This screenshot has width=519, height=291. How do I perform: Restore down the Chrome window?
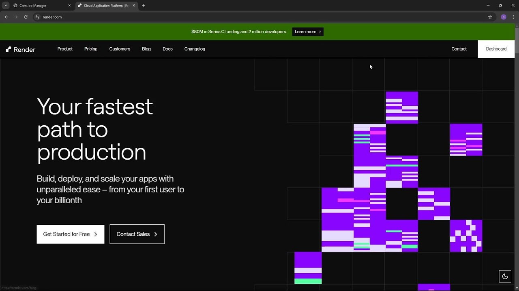tap(500, 6)
